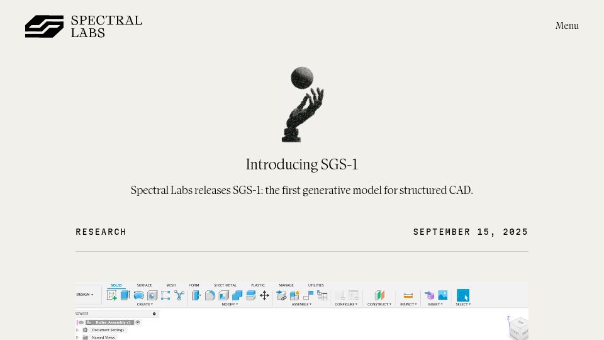
Task: Open the DESIGN workspace dropdown
Action: coord(85,295)
